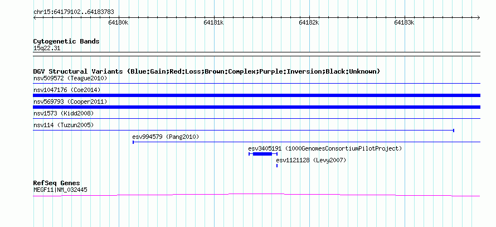The width and height of the screenshot is (496, 227).
Task: Select the 15q22.31 band label
Action: pos(47,49)
